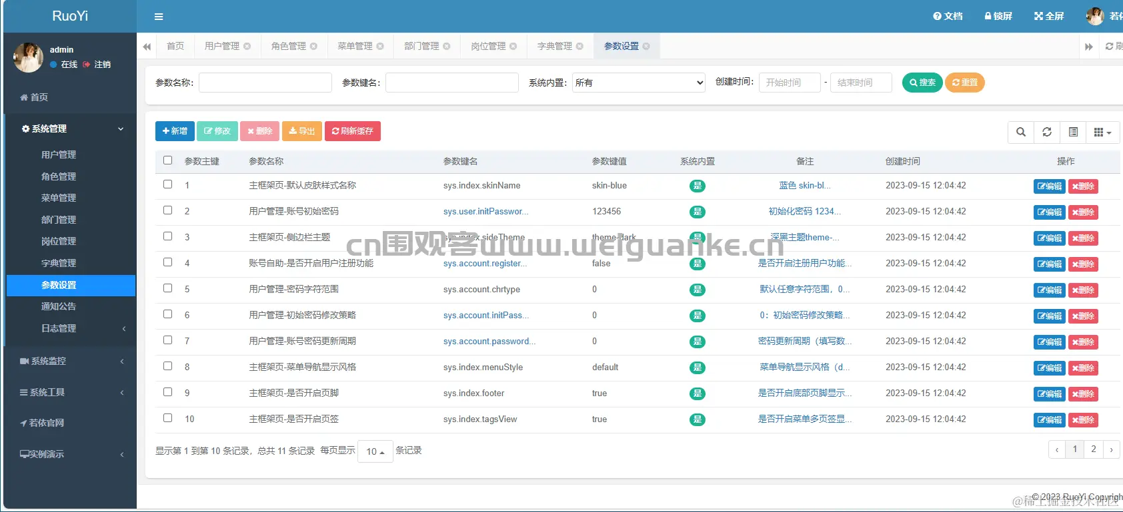Open the columns visibility dropdown

pyautogui.click(x=1103, y=132)
